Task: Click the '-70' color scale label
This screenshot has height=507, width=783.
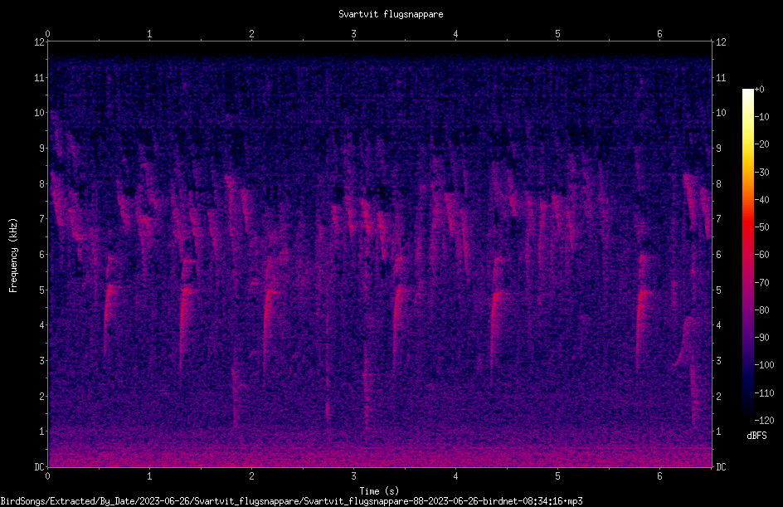Action: click(x=761, y=283)
